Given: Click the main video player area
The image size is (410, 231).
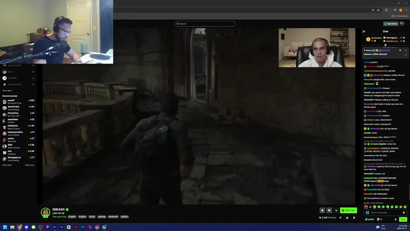Looking at the screenshot, I should click(199, 116).
